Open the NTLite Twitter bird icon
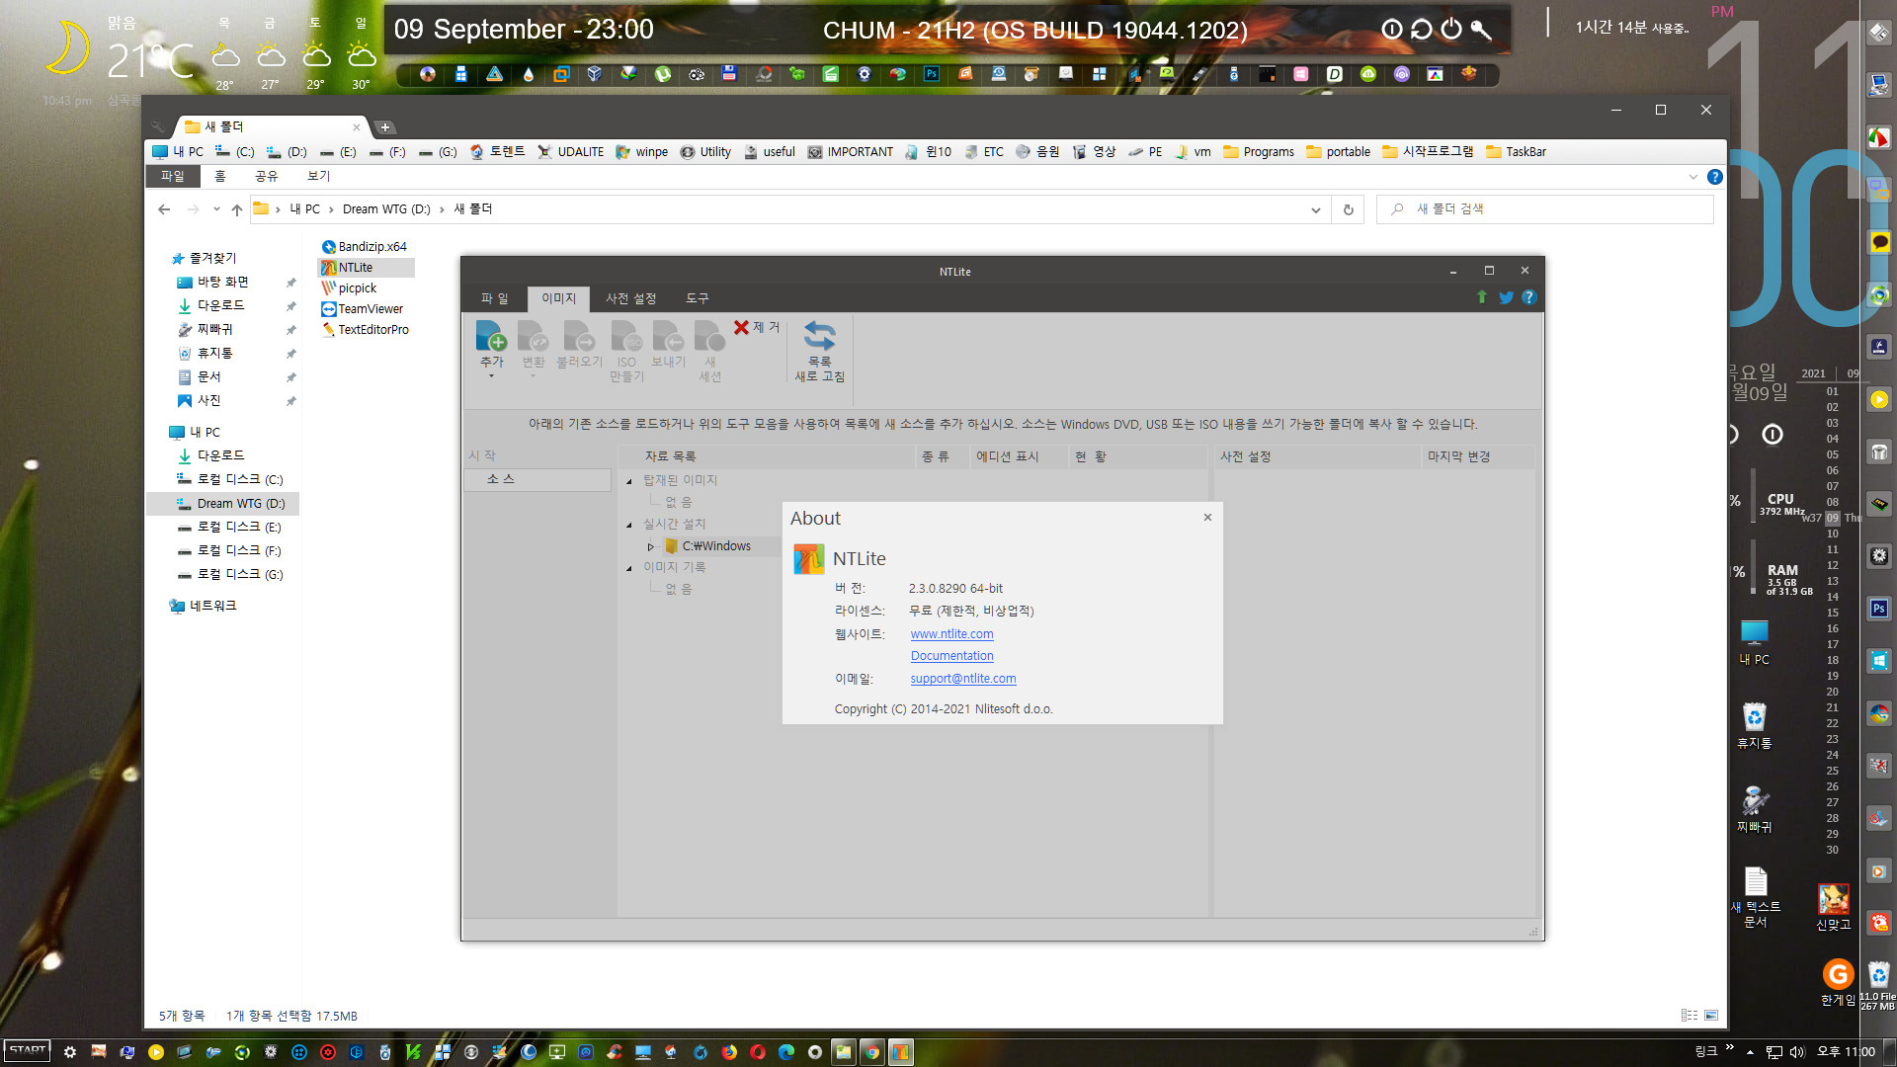 1506,297
